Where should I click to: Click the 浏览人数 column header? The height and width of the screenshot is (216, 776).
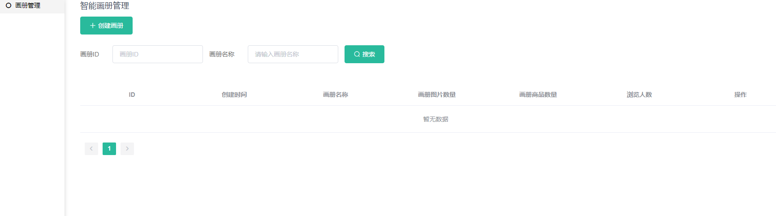(x=639, y=95)
